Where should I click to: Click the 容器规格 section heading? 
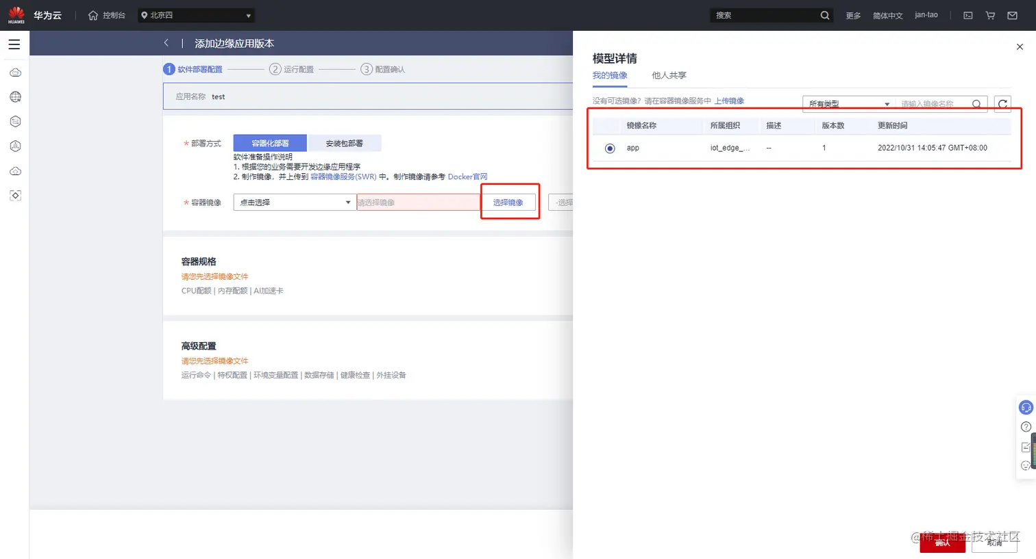click(x=199, y=261)
